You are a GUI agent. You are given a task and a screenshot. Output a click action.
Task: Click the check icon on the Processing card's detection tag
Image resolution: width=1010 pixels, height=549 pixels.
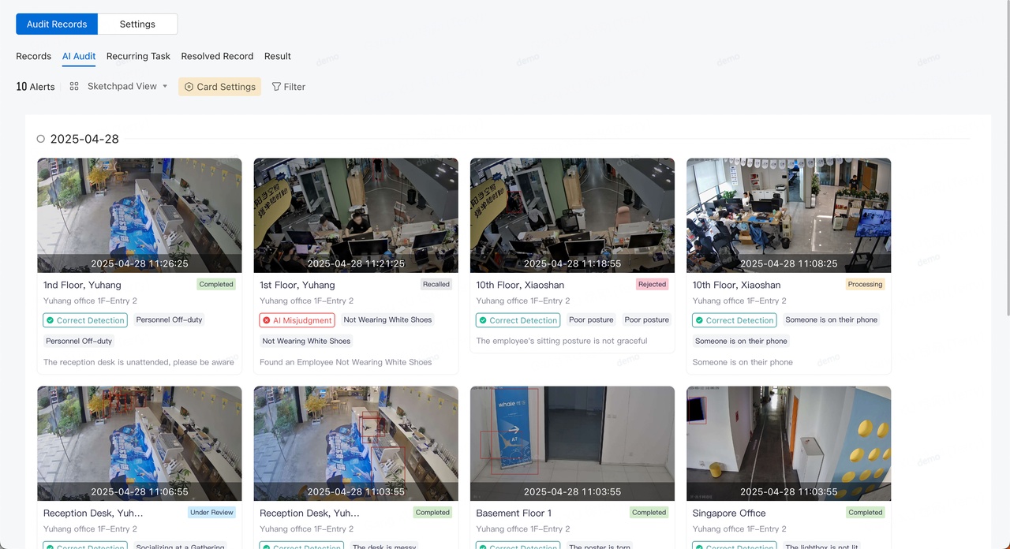tap(699, 320)
